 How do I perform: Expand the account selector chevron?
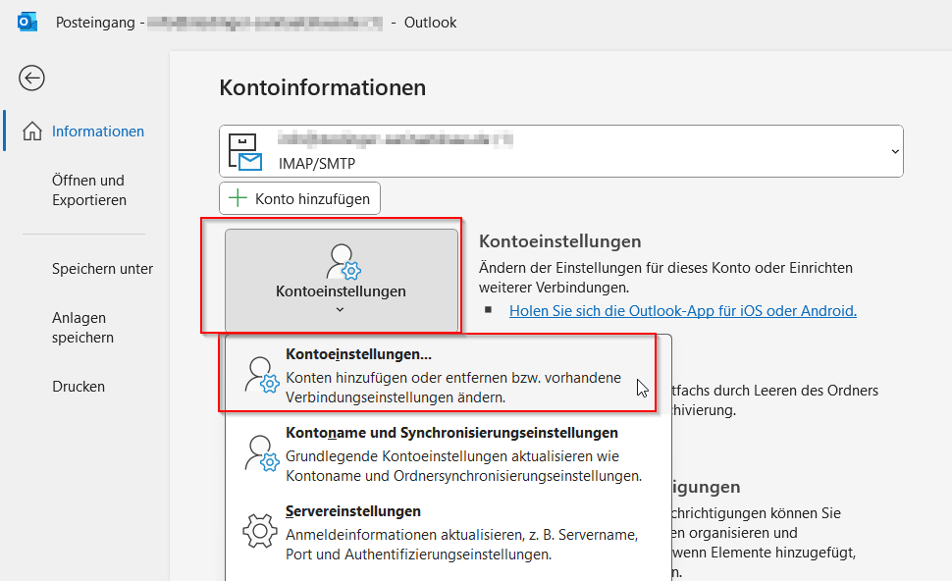(893, 151)
